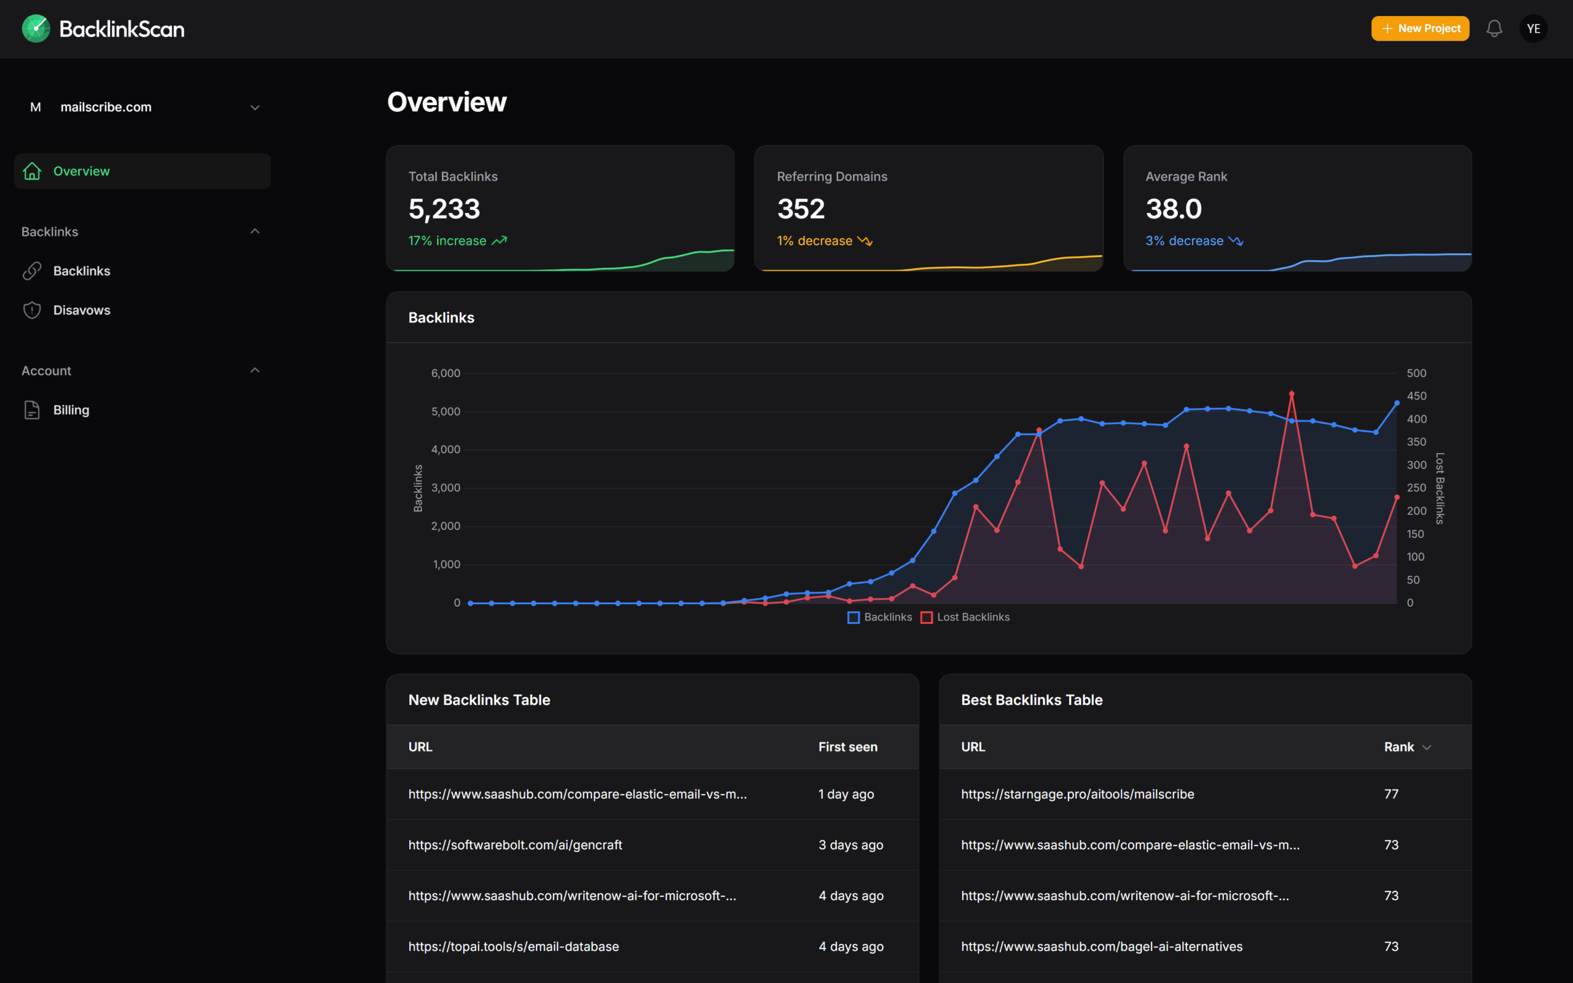Click the 38.0 average rank value
Image resolution: width=1573 pixels, height=983 pixels.
[x=1174, y=209]
